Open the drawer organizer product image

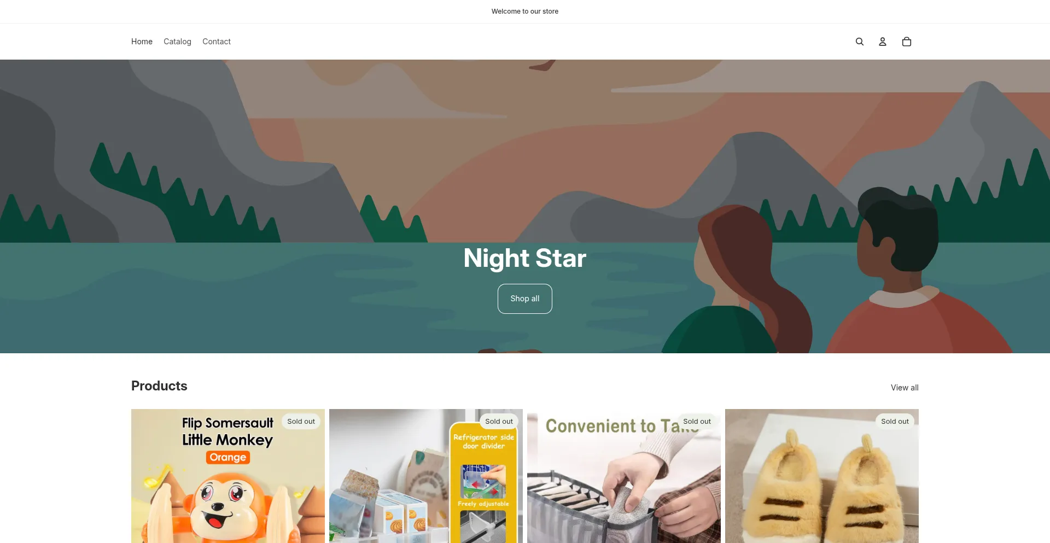click(624, 476)
